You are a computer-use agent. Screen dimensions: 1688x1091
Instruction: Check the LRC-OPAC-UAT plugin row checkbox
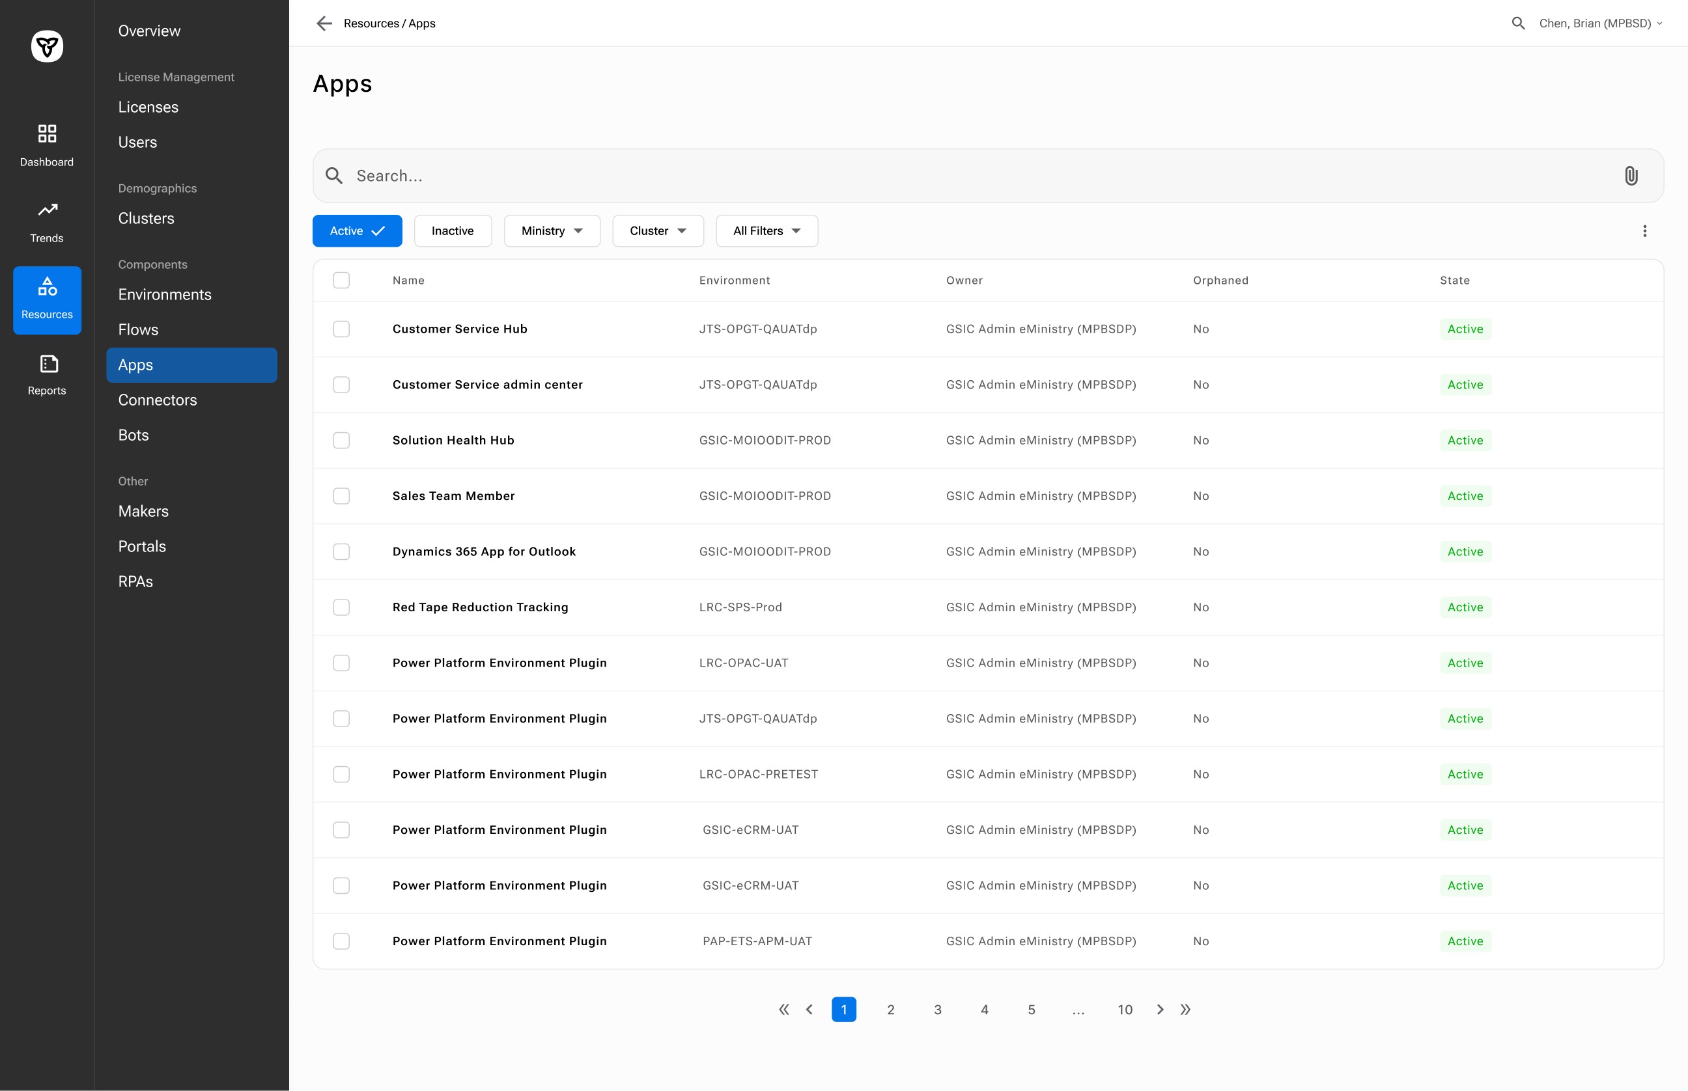click(x=341, y=663)
